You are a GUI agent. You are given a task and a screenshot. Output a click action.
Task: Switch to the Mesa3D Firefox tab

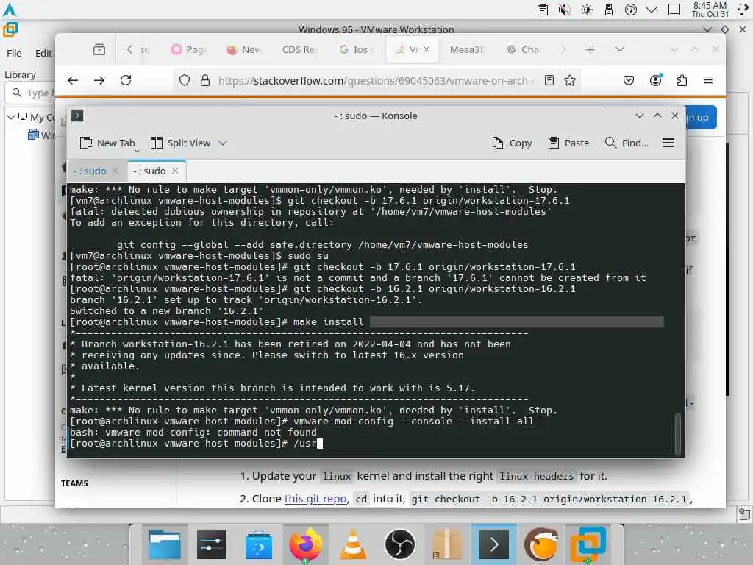467,49
